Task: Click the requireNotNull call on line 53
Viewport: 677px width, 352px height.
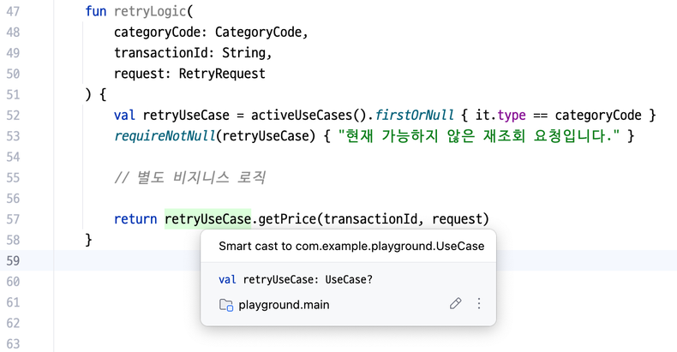Action: tap(165, 136)
